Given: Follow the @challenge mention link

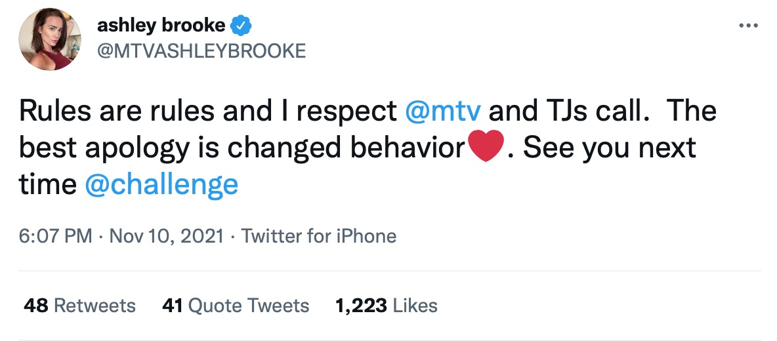Looking at the screenshot, I should 161,185.
